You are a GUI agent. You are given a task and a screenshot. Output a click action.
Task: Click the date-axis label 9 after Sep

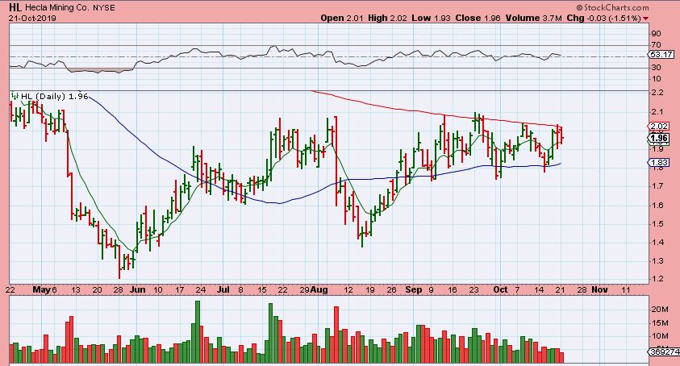pyautogui.click(x=431, y=290)
